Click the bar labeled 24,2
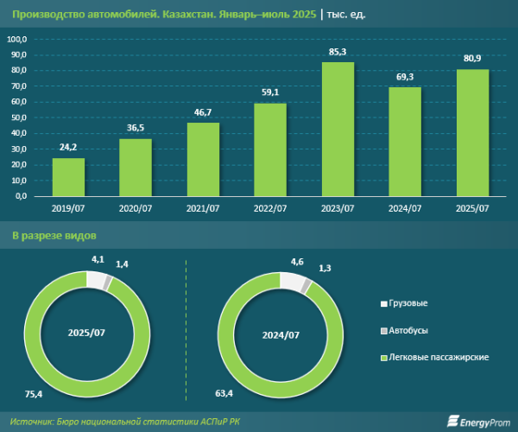 69,177
